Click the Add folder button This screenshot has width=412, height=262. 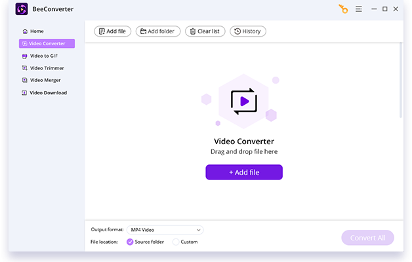point(158,31)
